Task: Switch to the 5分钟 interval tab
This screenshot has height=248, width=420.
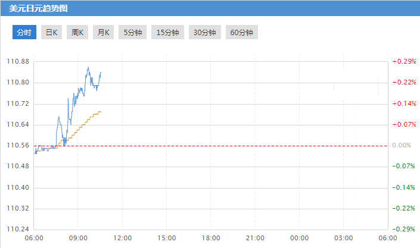Action: pos(133,33)
